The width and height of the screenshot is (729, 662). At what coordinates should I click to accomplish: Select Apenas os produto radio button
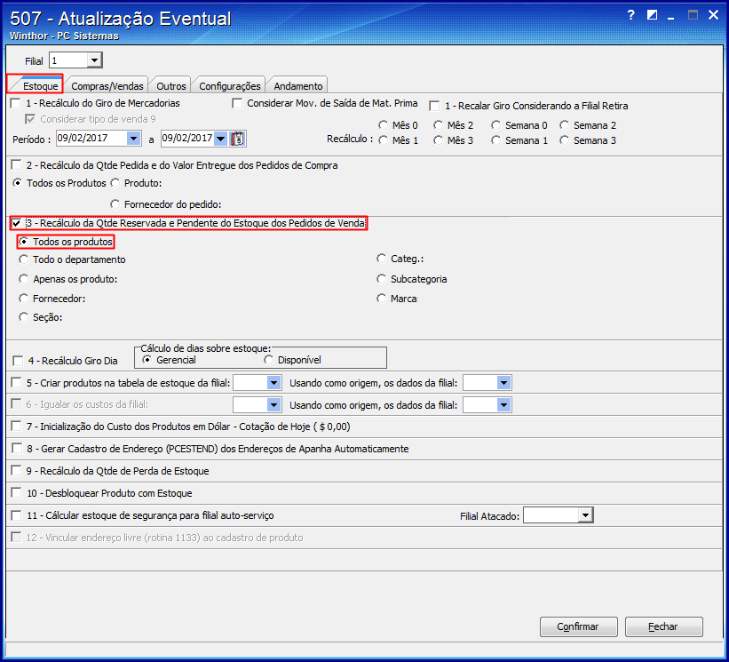point(23,279)
